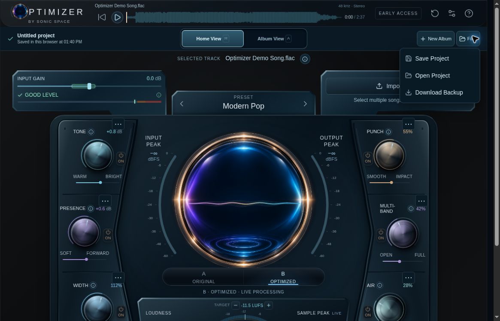
Task: Click the Tone Warm-Bright slider
Action: [x=97, y=183]
